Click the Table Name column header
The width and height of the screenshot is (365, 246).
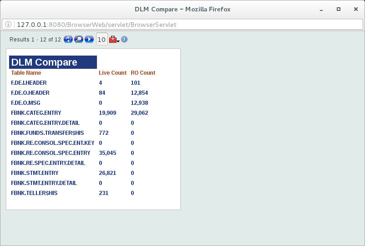pos(26,73)
